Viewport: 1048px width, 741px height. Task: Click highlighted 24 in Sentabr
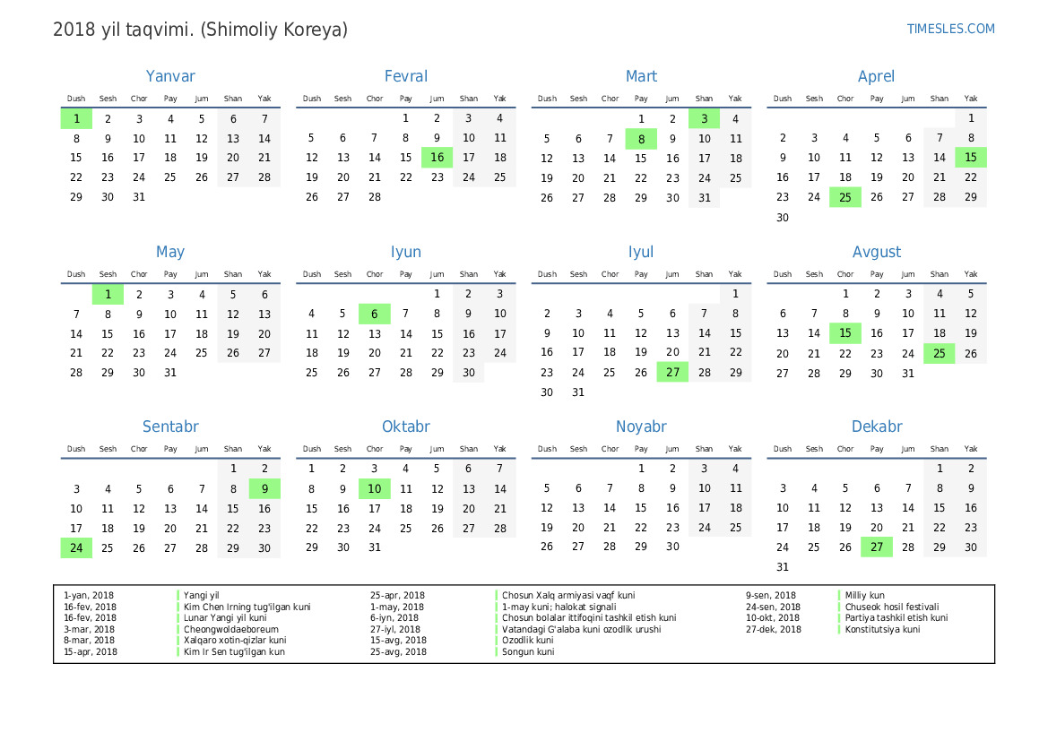click(76, 547)
